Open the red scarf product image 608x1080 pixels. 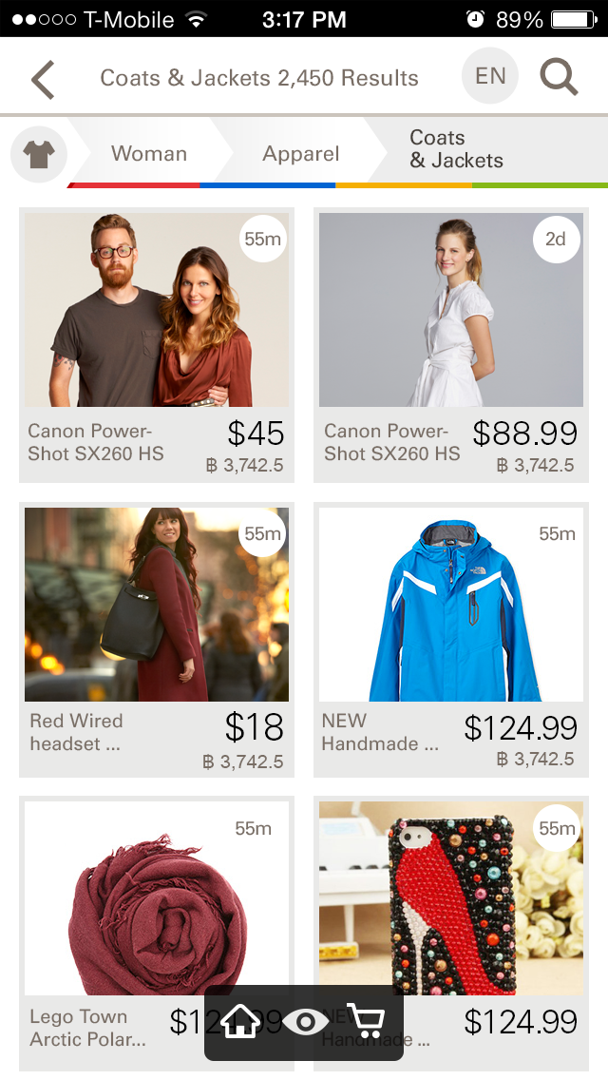[157, 898]
